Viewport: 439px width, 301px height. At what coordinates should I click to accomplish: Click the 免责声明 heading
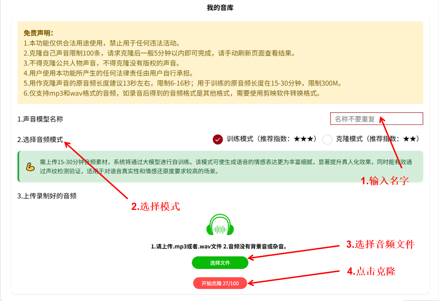[38, 33]
